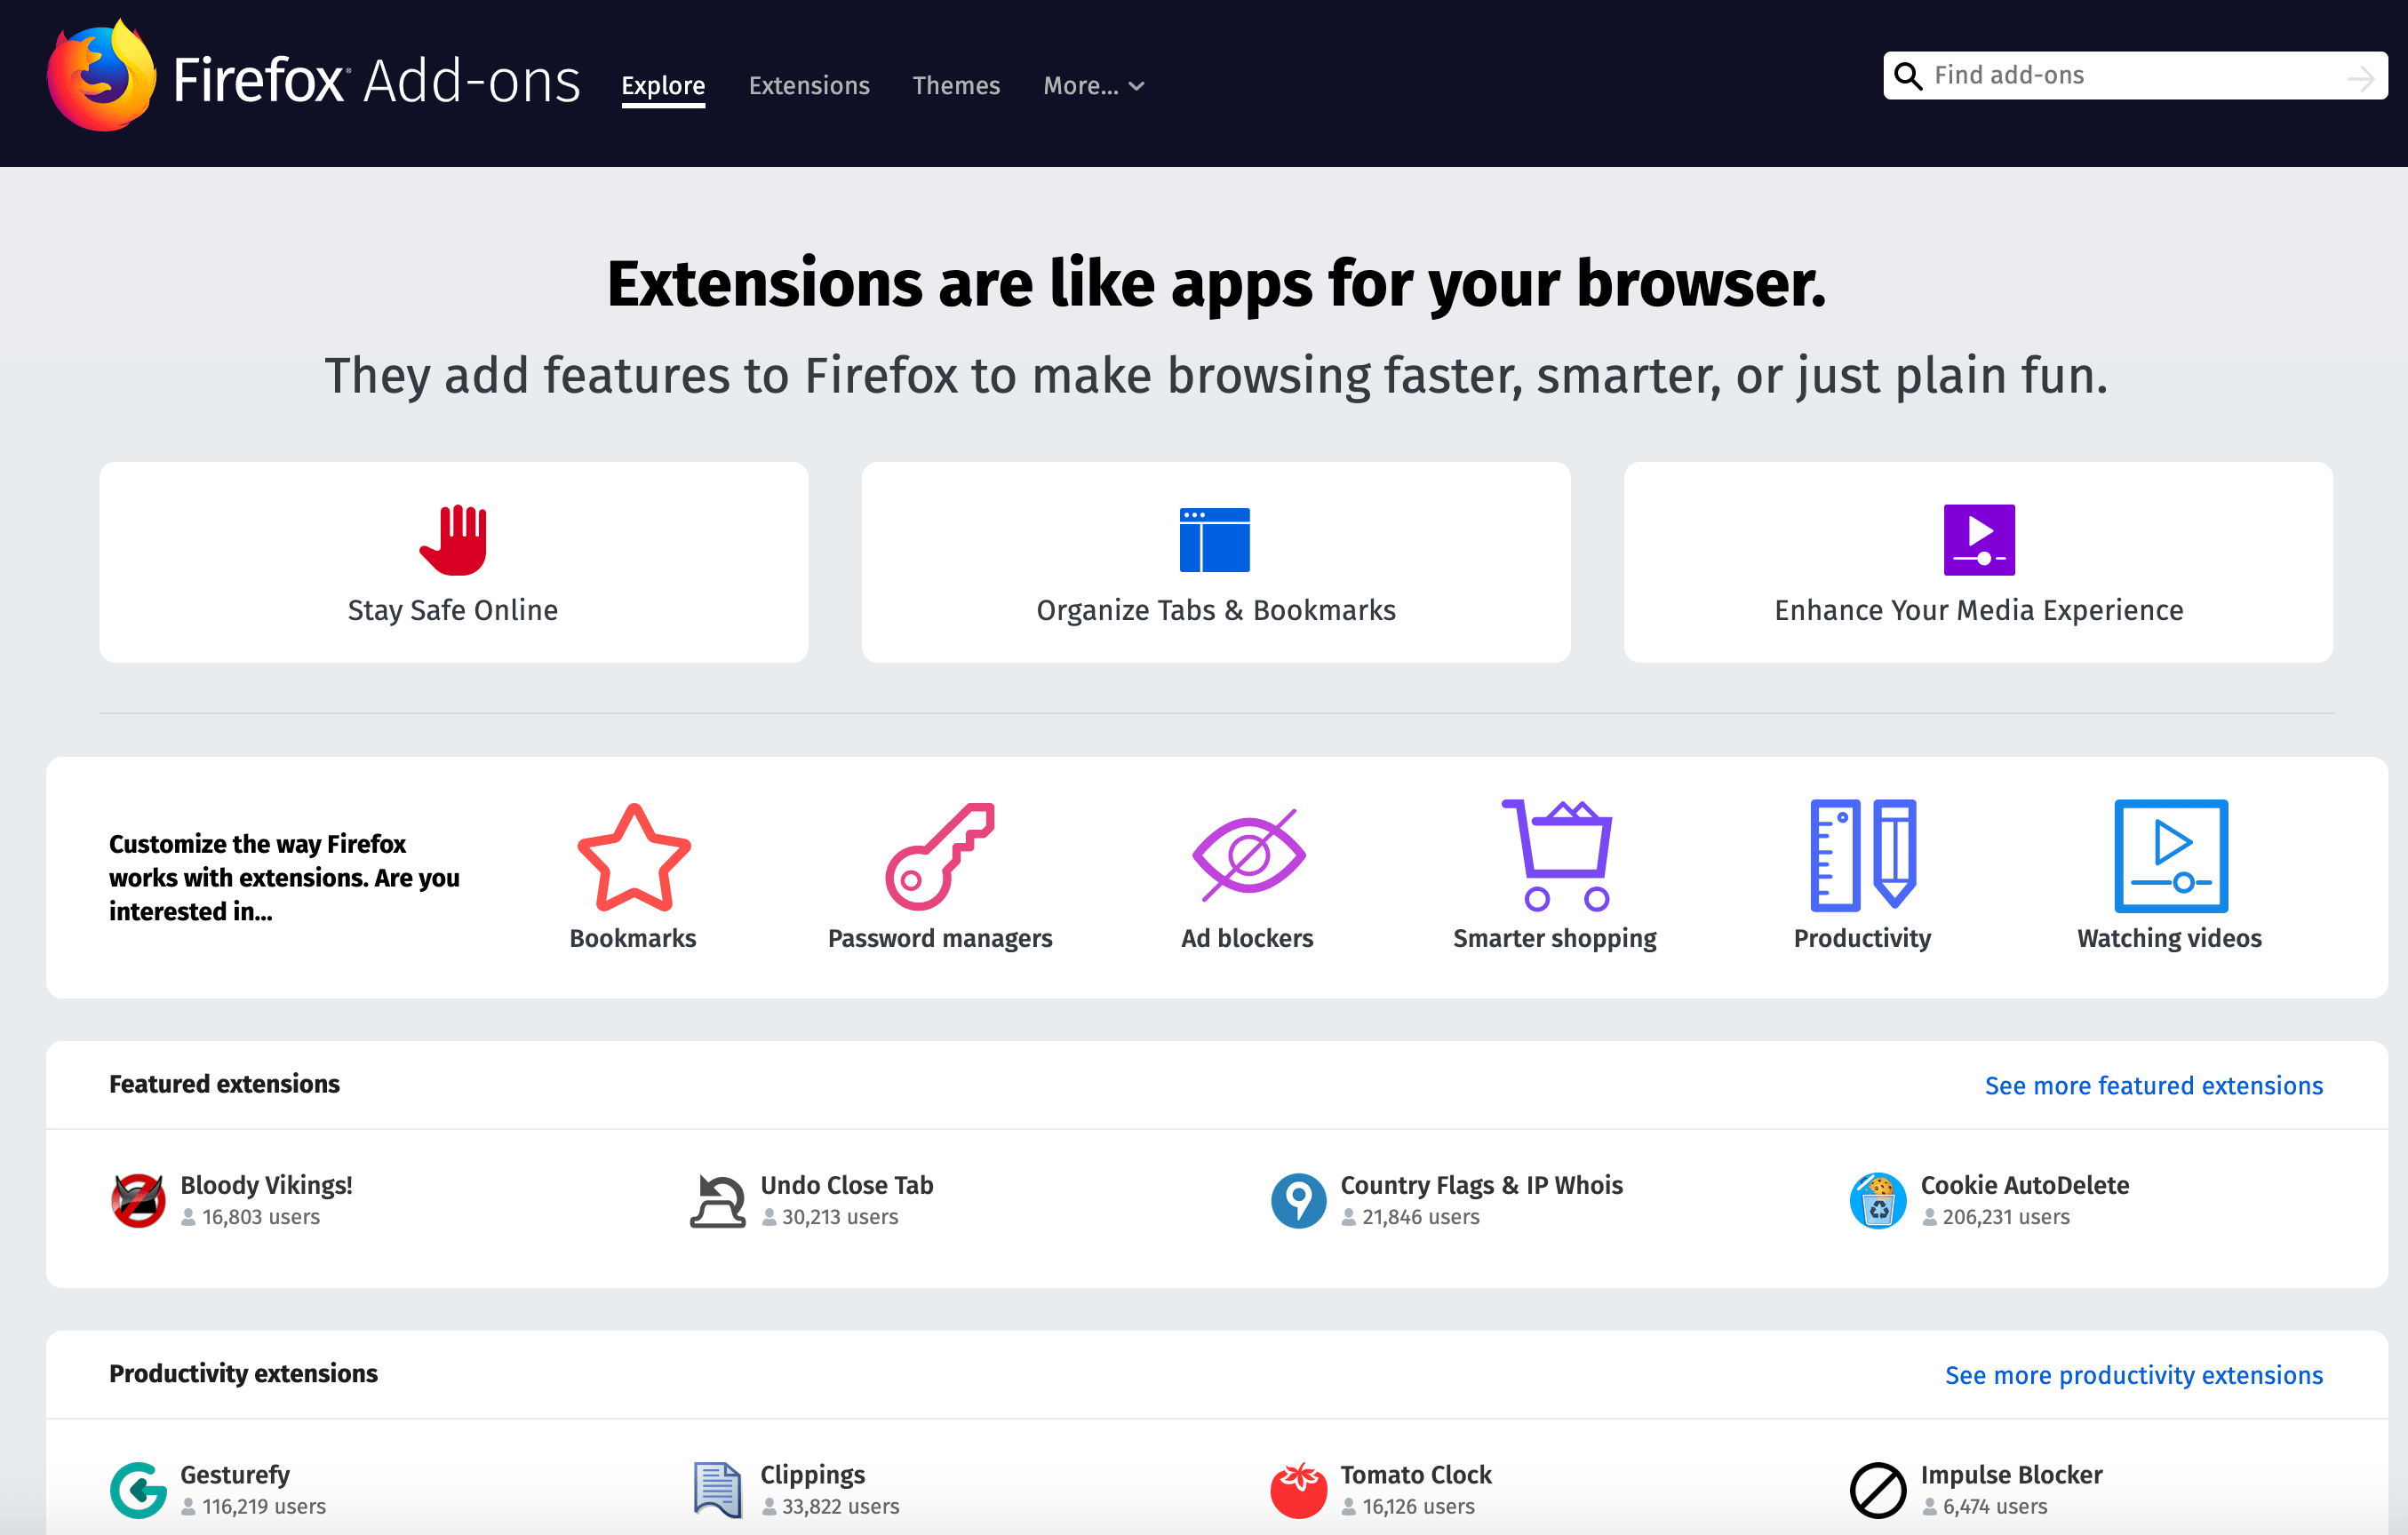
Task: Click the 30,213 users count
Action: pos(840,1217)
